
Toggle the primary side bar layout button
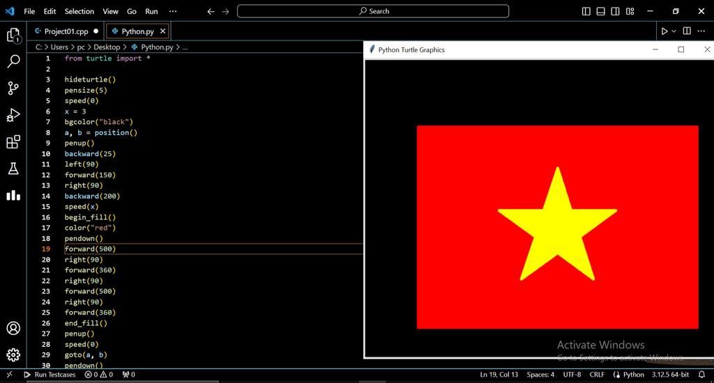point(586,11)
